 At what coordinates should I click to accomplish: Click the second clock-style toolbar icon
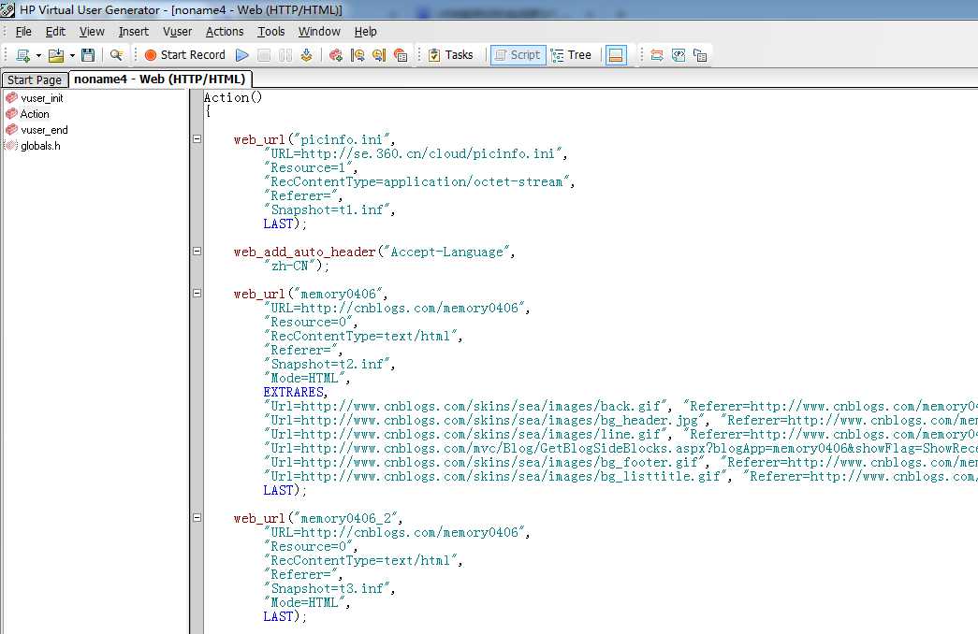[x=379, y=55]
